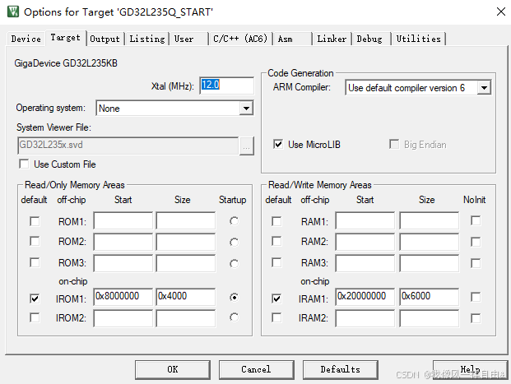Check the RAM1 default checkbox
This screenshot has width=511, height=384.
pyautogui.click(x=276, y=221)
